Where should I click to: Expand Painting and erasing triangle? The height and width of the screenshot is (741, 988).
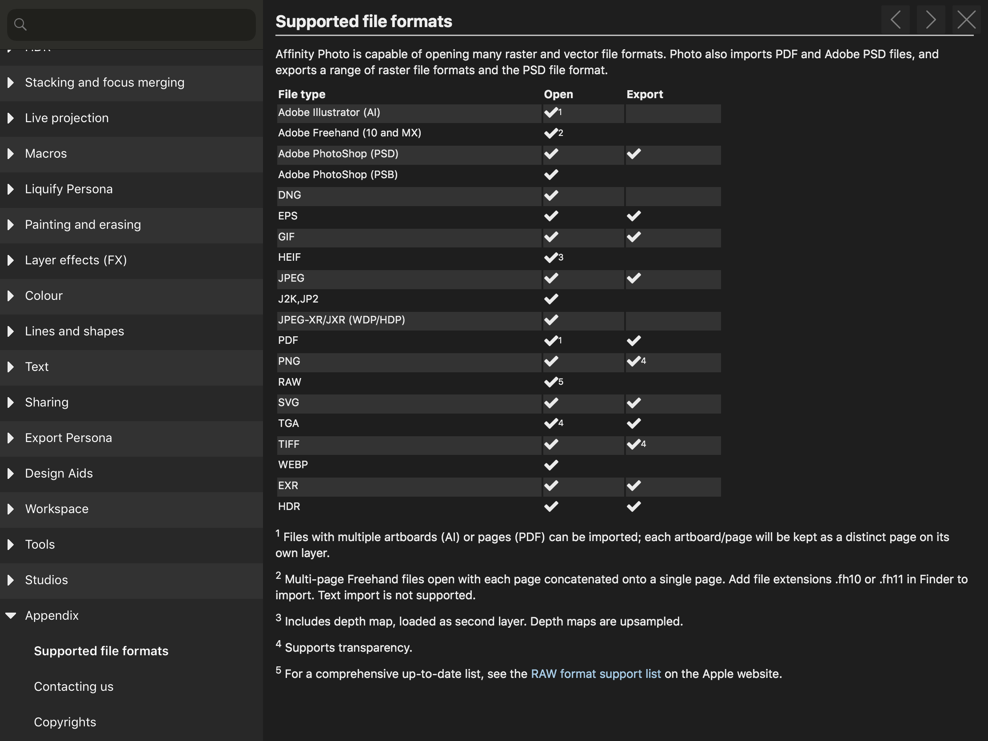click(x=10, y=225)
